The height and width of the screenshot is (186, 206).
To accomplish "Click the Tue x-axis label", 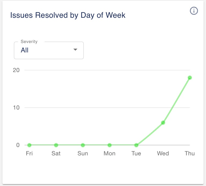I will click(x=136, y=153).
